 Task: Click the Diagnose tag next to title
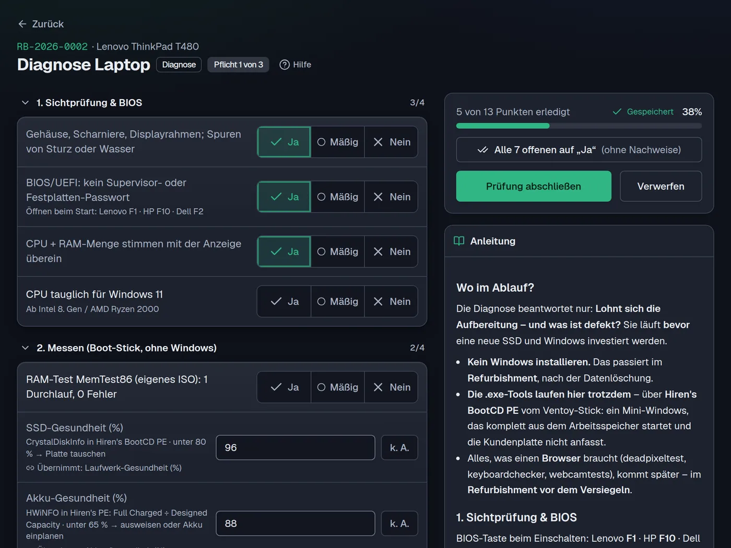(179, 65)
